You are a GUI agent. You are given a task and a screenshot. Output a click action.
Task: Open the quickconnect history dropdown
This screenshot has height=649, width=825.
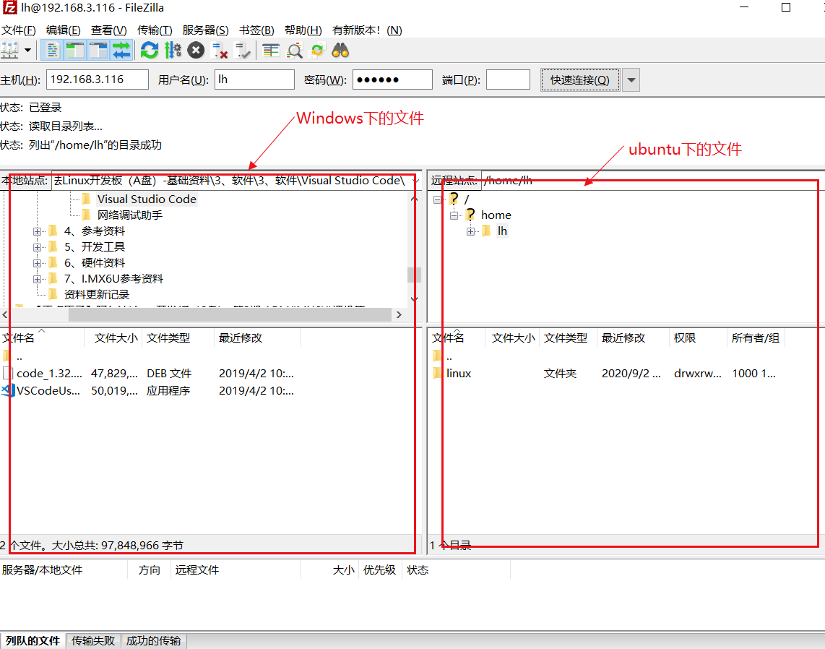630,79
